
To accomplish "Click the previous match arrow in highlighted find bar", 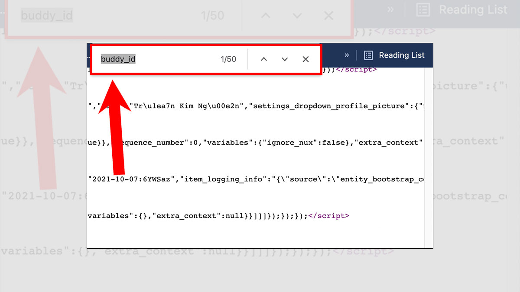I will [263, 59].
